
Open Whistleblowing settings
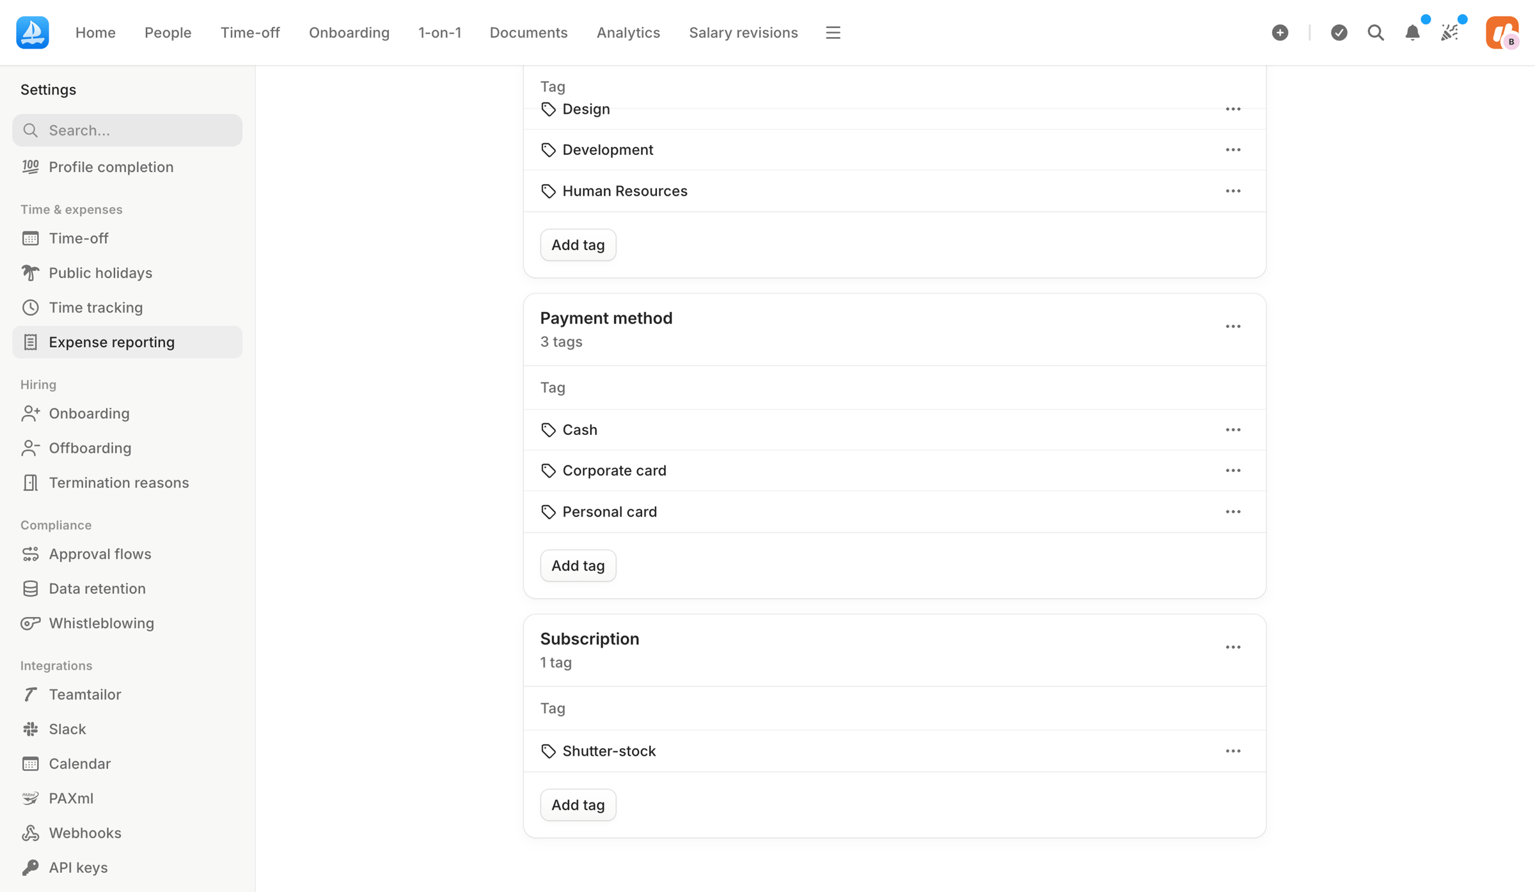(127, 623)
